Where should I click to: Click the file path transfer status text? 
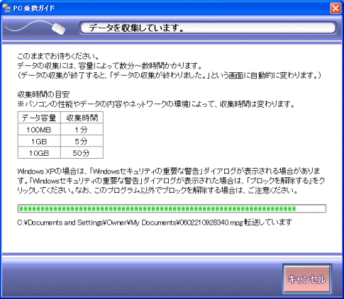pos(155,222)
